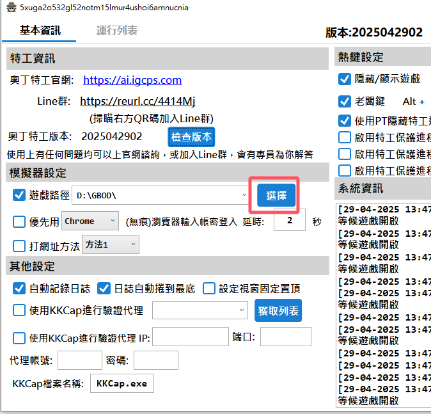Toggle the 遊戲路徑 checkbox
Screen dimensions: 431x414
[19, 195]
